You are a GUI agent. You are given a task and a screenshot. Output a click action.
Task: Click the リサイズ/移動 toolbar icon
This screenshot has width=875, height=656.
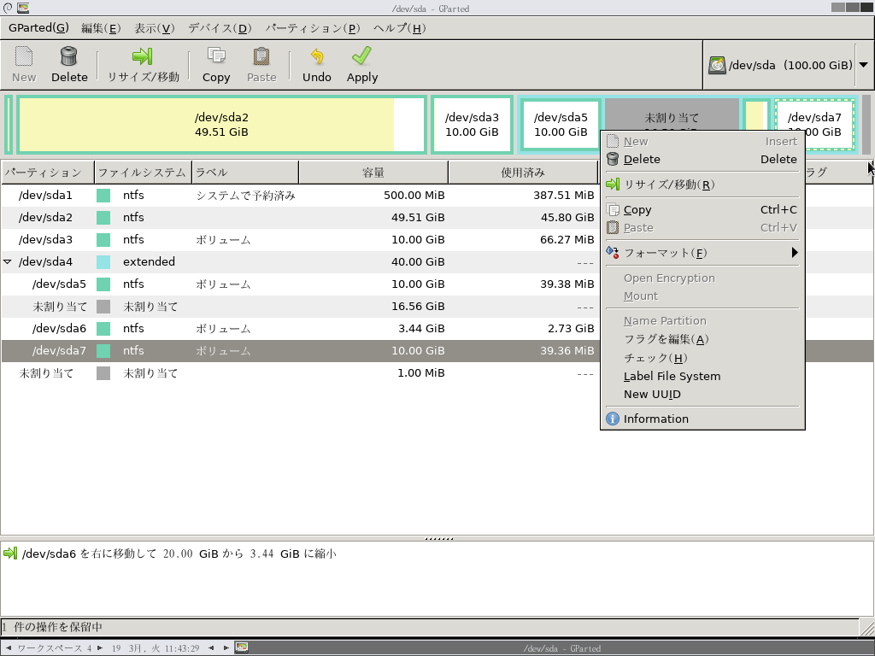click(x=143, y=56)
